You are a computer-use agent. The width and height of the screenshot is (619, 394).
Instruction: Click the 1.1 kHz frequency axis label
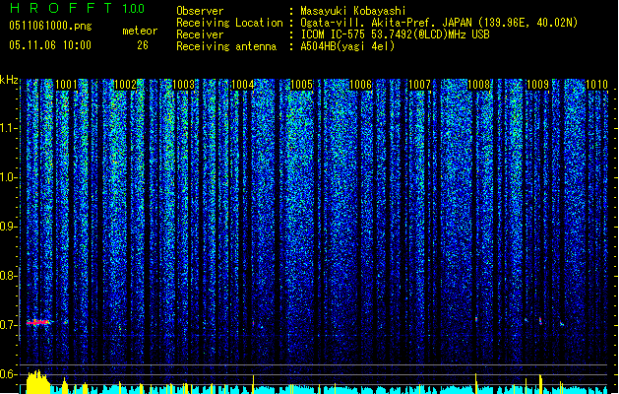[9, 128]
